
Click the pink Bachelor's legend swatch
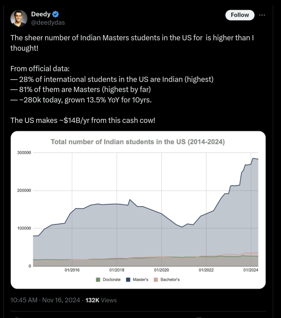tap(156, 280)
